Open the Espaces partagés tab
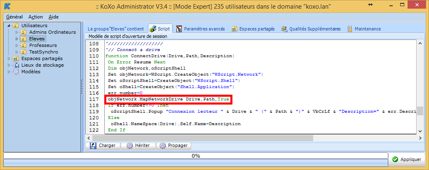 pyautogui.click(x=253, y=29)
